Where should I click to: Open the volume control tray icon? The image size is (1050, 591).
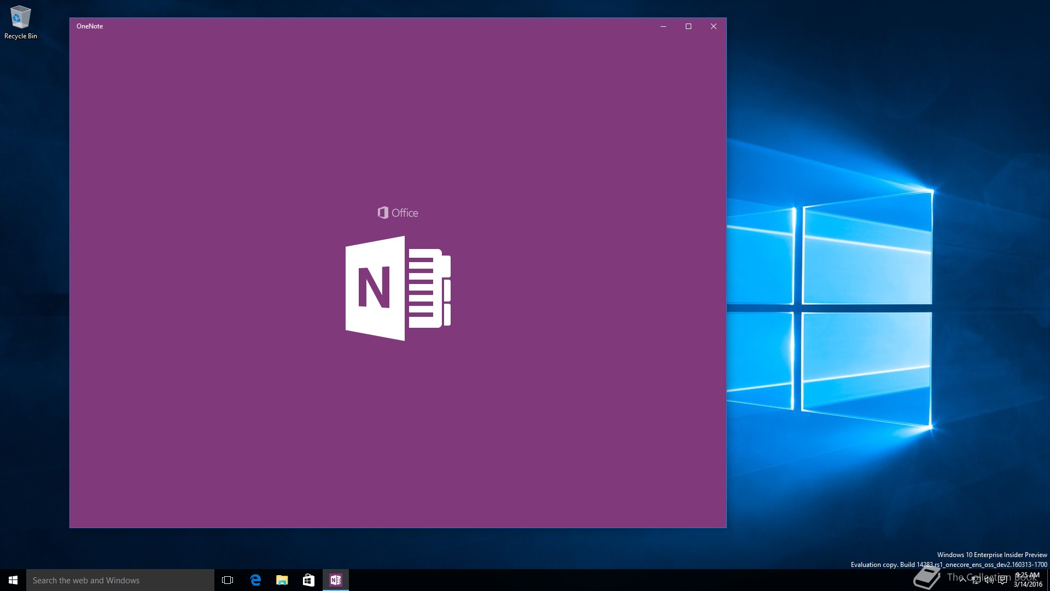point(989,580)
